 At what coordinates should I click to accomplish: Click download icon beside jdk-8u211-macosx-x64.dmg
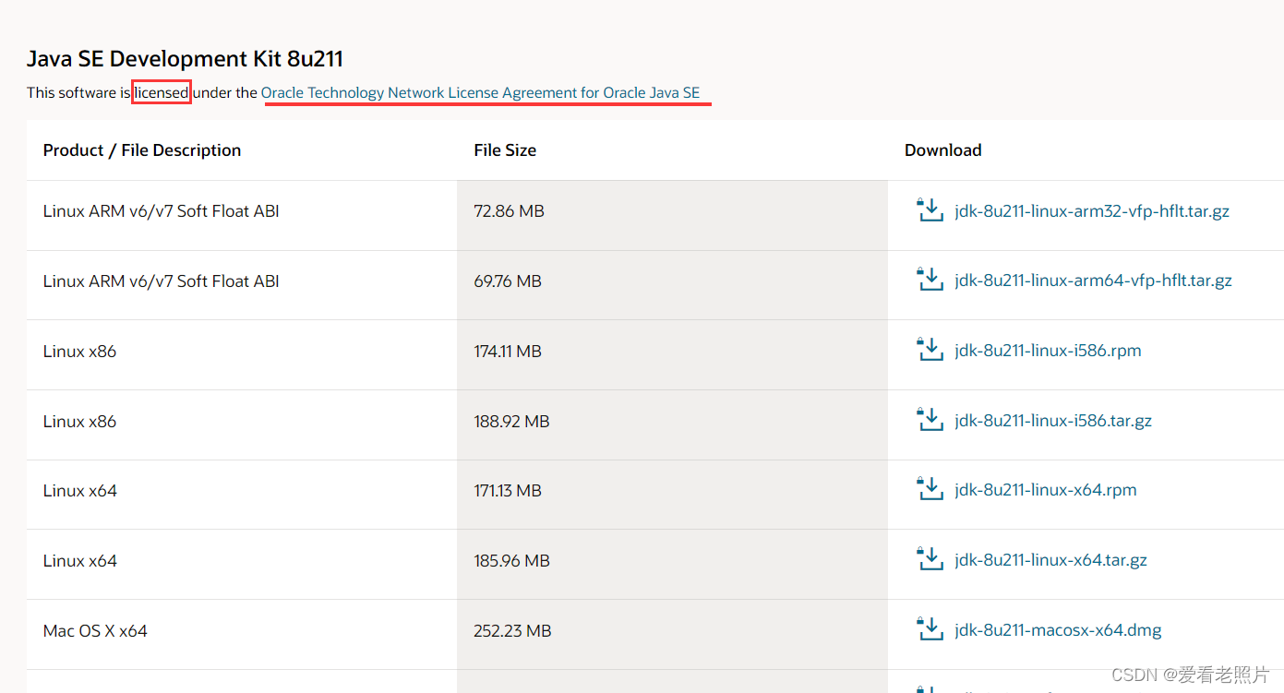click(930, 629)
